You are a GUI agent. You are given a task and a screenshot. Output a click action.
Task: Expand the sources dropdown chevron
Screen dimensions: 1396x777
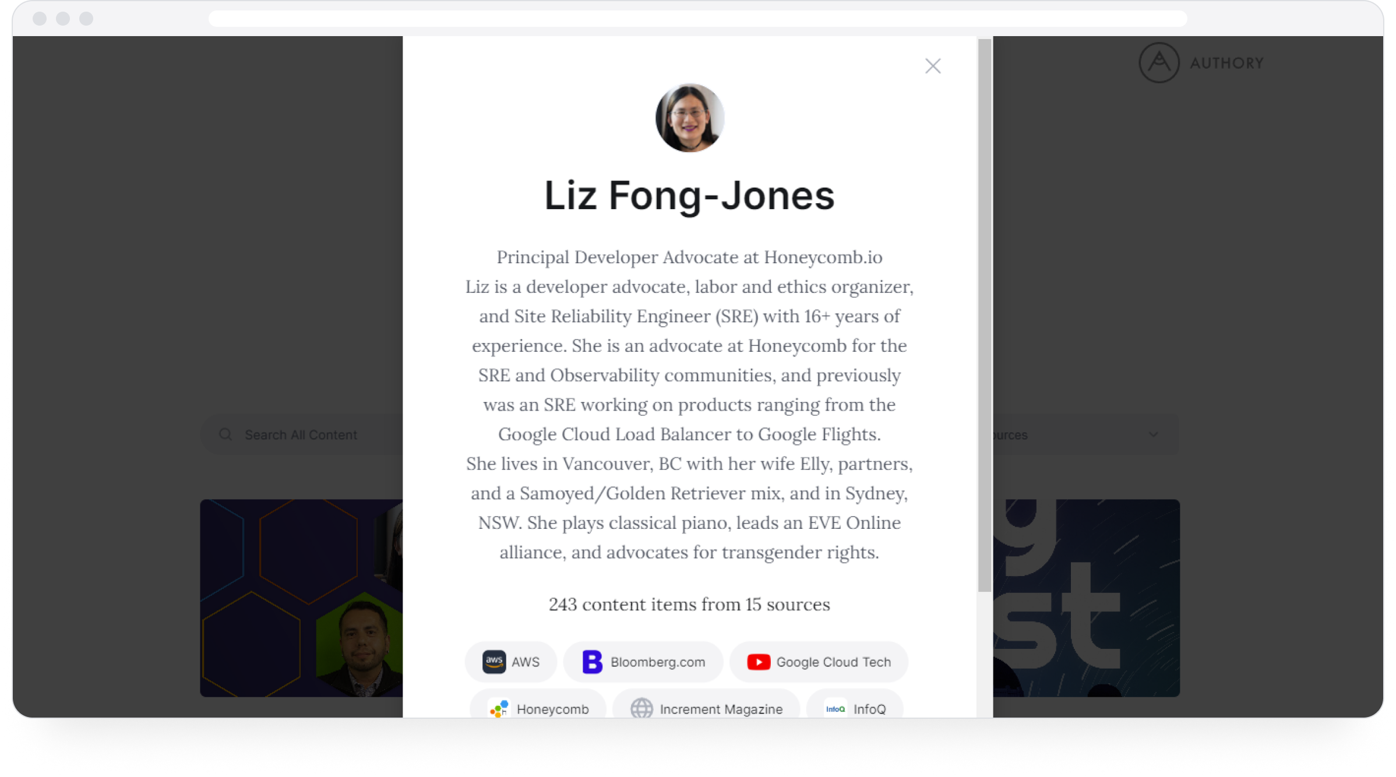pos(1153,434)
